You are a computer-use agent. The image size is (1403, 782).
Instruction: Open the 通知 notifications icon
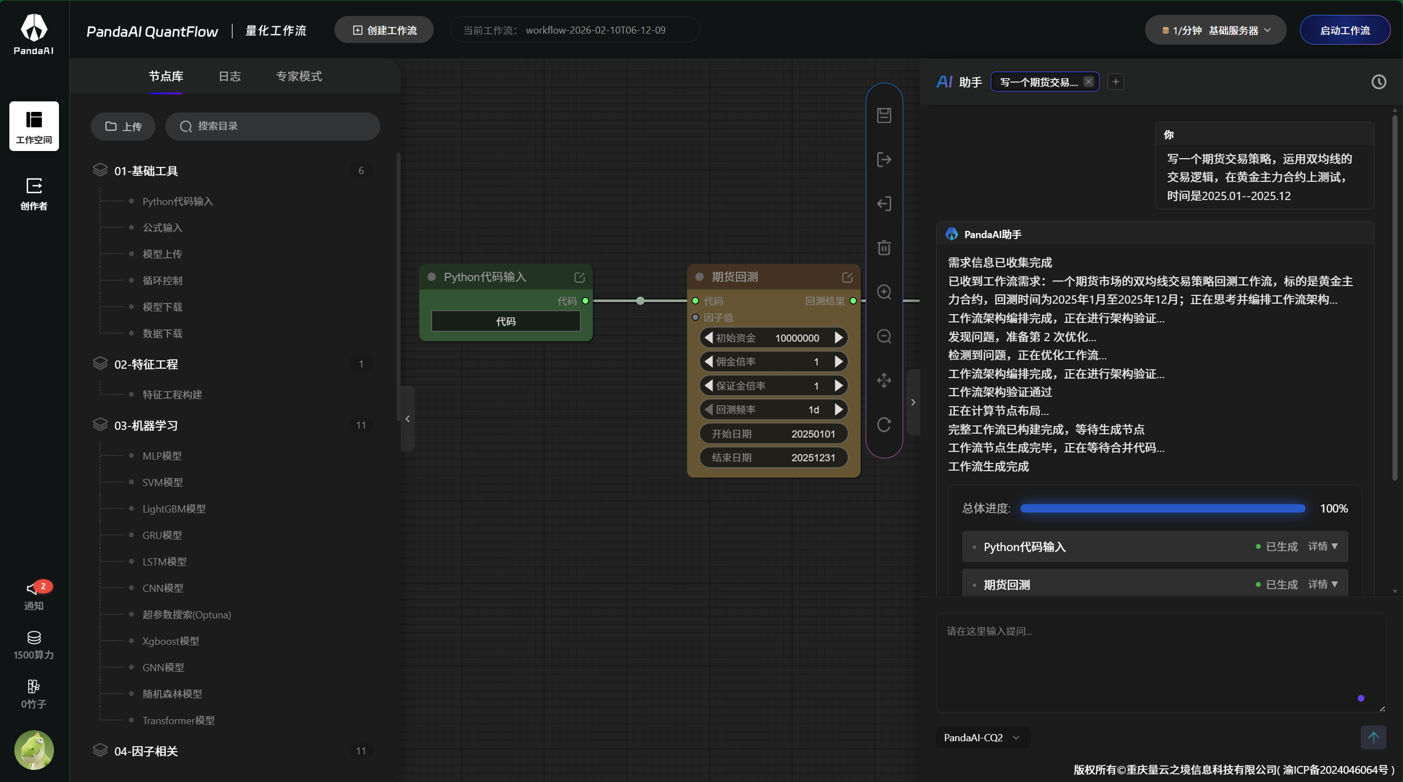34,595
